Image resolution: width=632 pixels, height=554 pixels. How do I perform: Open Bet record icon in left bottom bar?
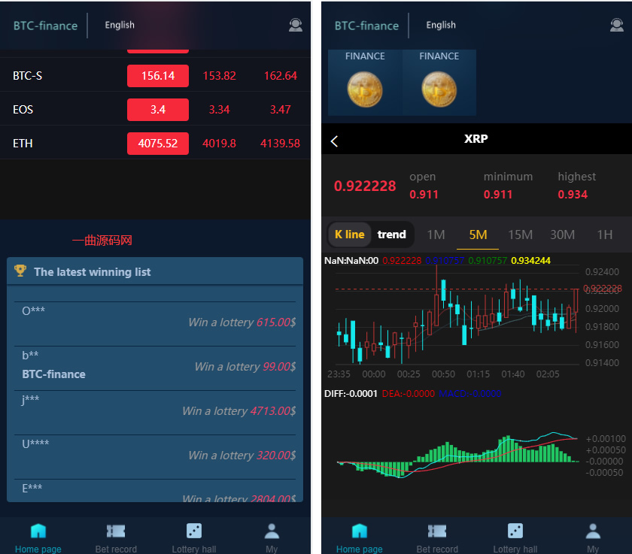click(x=116, y=532)
